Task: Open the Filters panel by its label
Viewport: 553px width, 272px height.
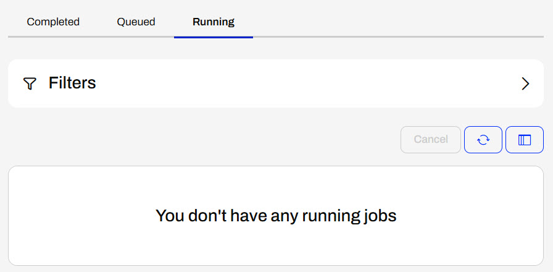Action: pyautogui.click(x=72, y=83)
